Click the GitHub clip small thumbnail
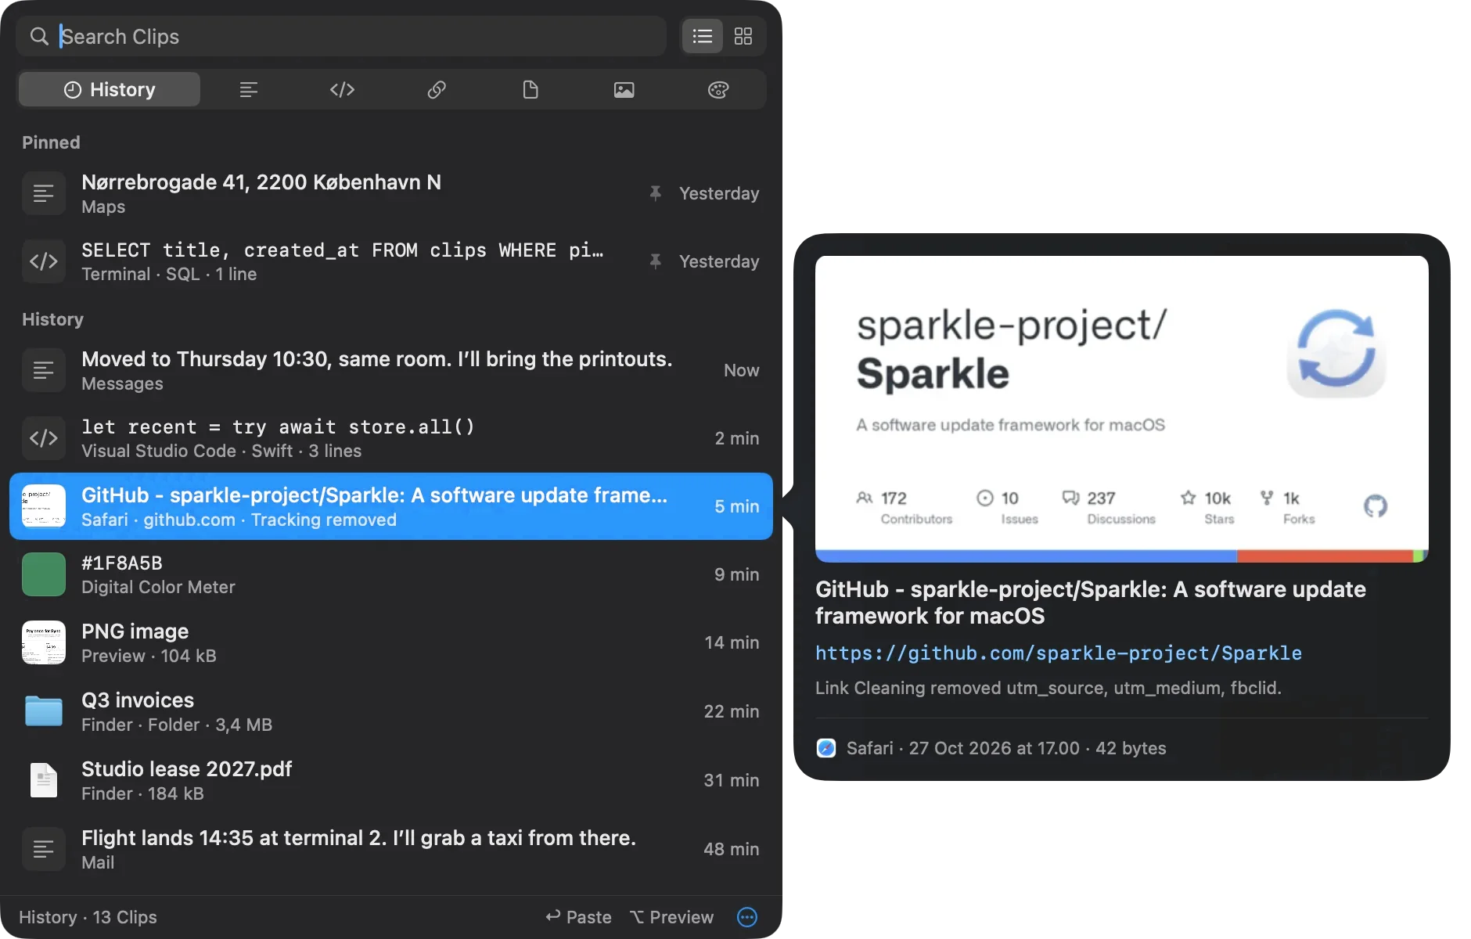This screenshot has height=939, width=1471. (x=44, y=506)
